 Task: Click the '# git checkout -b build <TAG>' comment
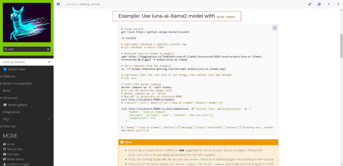coord(143,47)
